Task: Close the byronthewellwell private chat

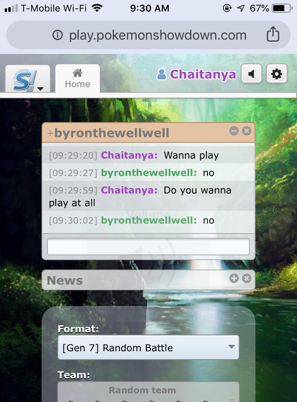Action: point(247,131)
